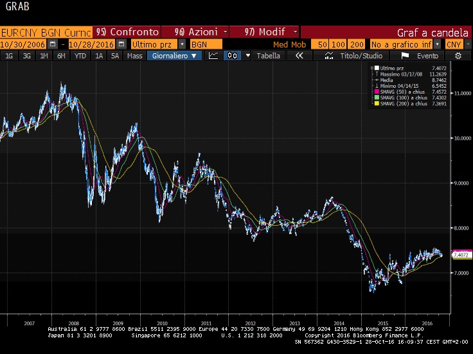
Task: Click the candlestick chart type icon
Action: click(x=231, y=56)
